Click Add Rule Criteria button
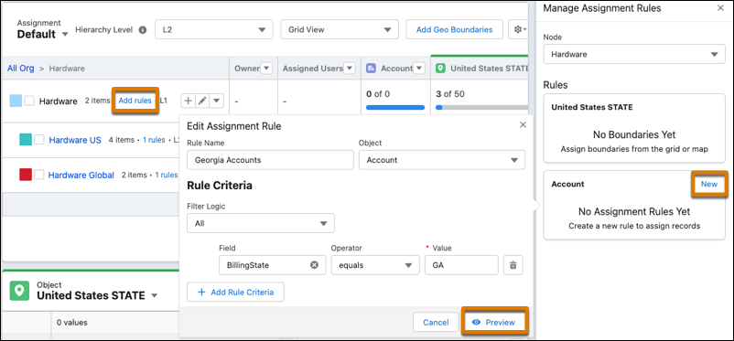734x341 pixels. pyautogui.click(x=235, y=292)
